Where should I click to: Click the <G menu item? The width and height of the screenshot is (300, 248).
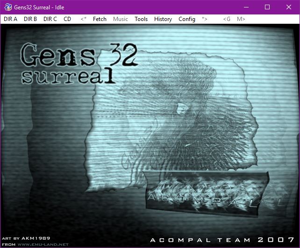click(227, 19)
